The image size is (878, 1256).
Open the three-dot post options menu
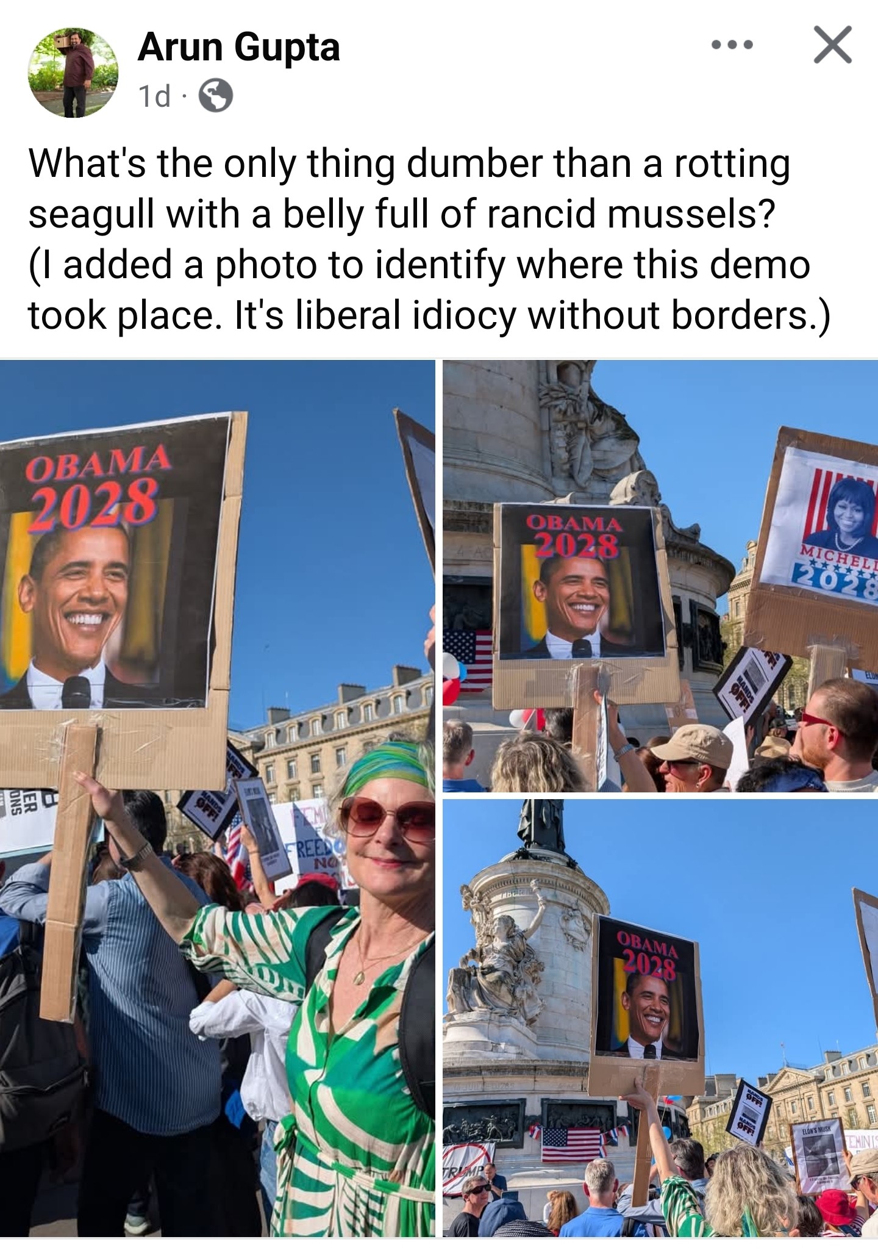(732, 45)
